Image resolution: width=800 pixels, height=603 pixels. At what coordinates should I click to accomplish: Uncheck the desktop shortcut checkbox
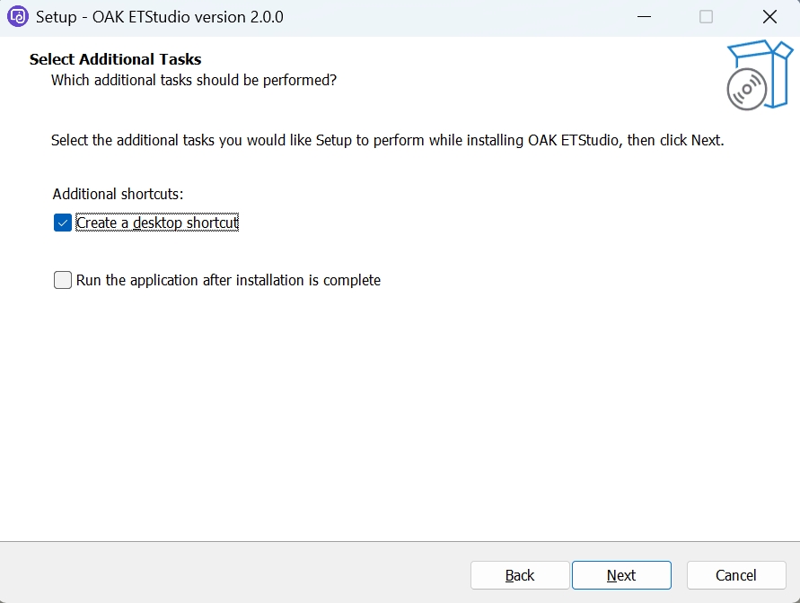click(x=63, y=223)
